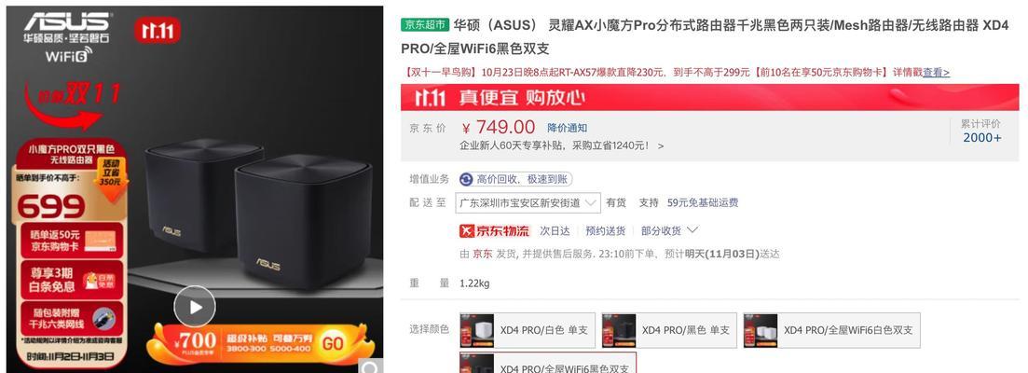This screenshot has height=373, width=1028.
Task: Open the 2000+ cumulative reviews
Action: coord(981,138)
